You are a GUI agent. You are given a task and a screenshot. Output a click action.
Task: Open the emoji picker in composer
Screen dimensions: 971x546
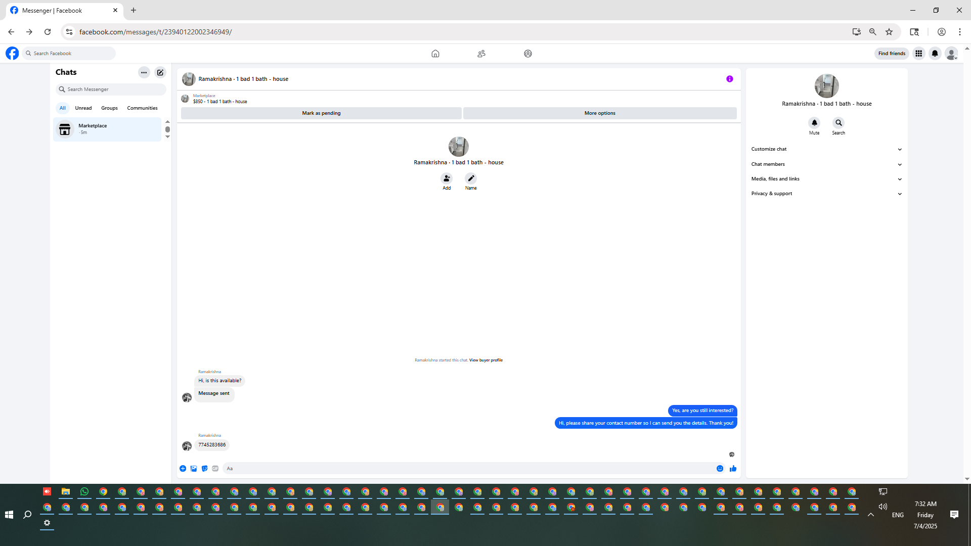(720, 469)
